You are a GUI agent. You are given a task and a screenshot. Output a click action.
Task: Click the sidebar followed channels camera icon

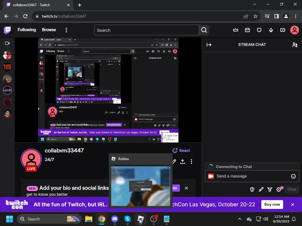[7, 43]
